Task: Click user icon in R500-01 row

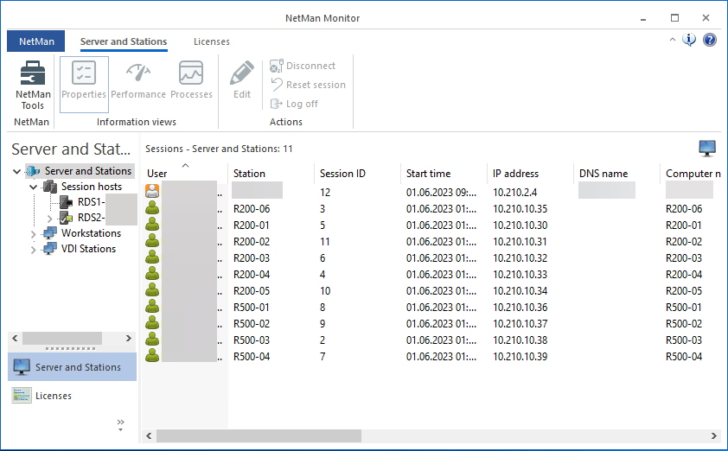Action: (x=152, y=307)
